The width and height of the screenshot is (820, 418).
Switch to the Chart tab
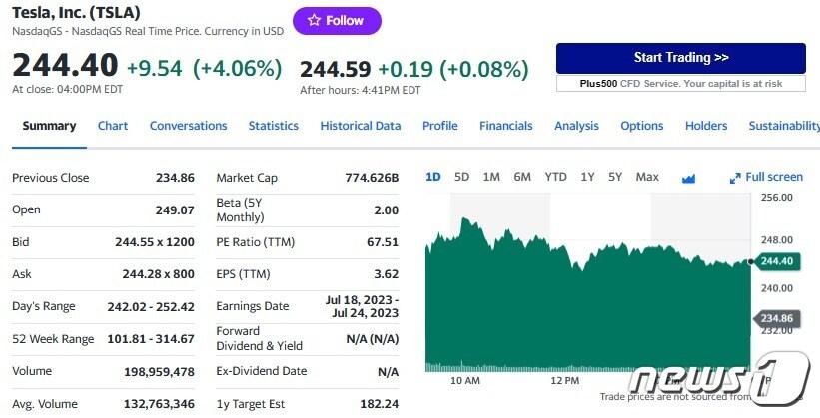click(113, 126)
